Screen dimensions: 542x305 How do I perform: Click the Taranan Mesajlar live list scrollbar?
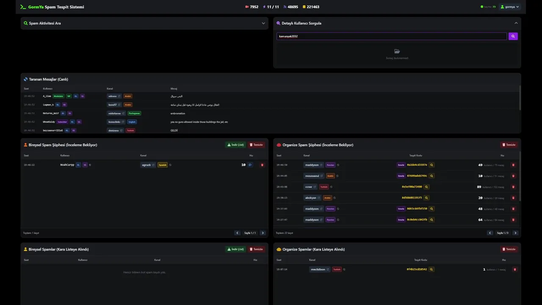520,97
